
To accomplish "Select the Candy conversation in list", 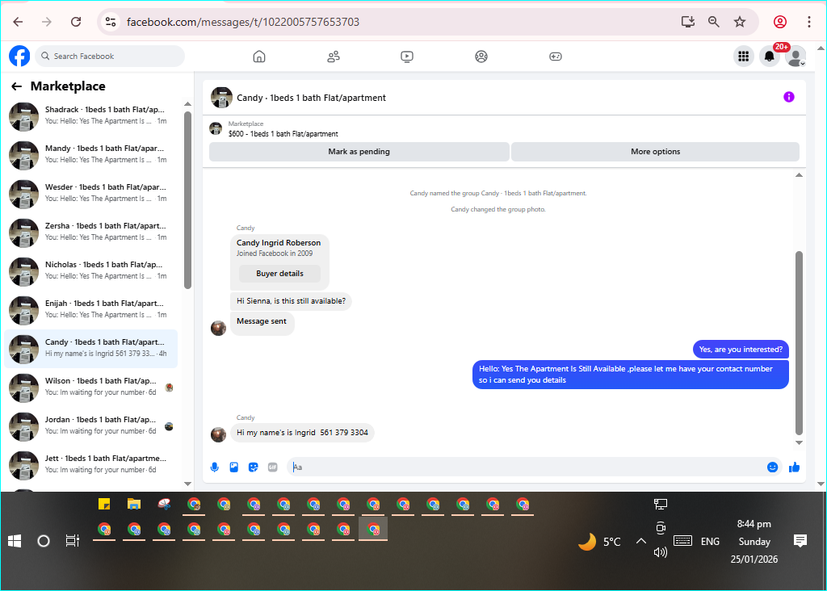I will click(91, 349).
